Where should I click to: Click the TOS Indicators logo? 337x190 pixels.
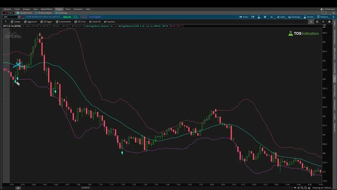pos(303,33)
